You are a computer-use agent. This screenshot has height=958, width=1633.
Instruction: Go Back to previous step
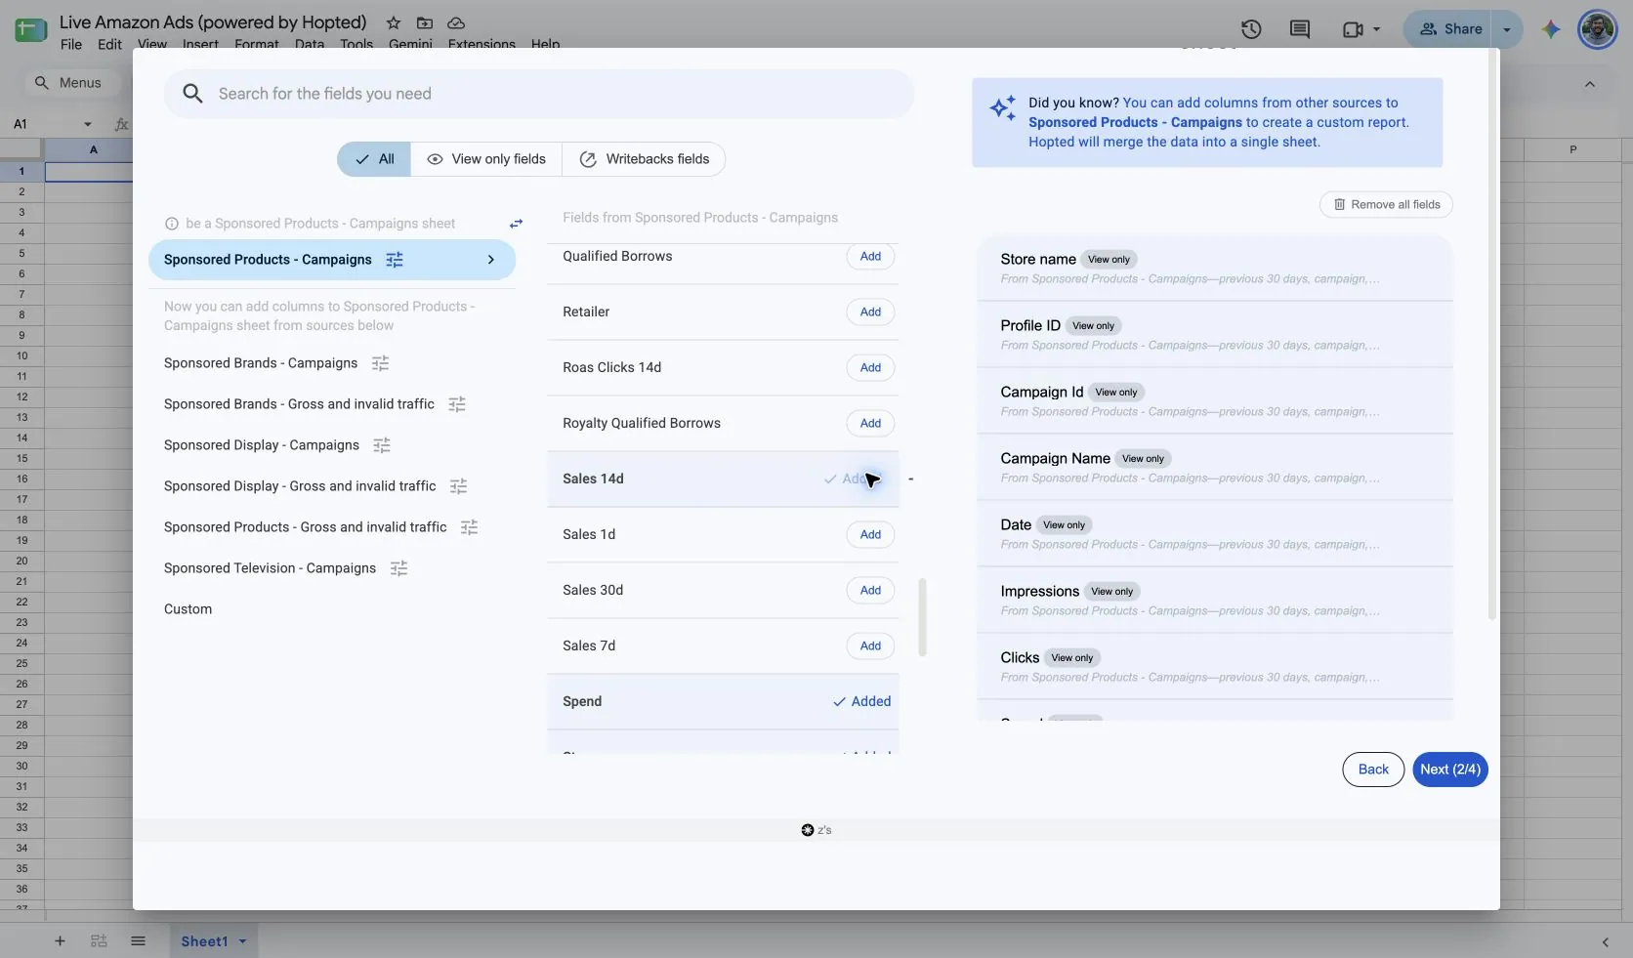(x=1373, y=770)
